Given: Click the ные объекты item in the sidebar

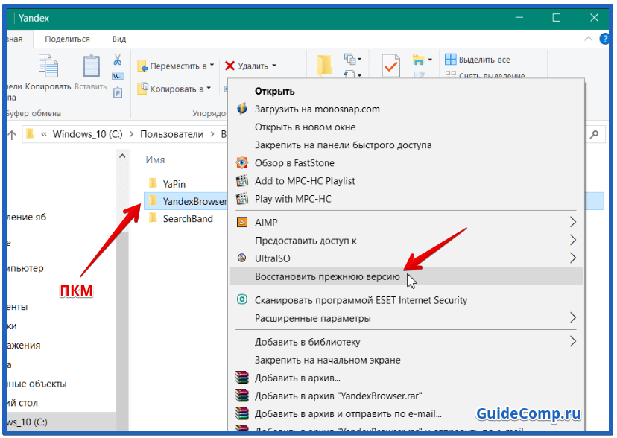Looking at the screenshot, I should coord(37,384).
